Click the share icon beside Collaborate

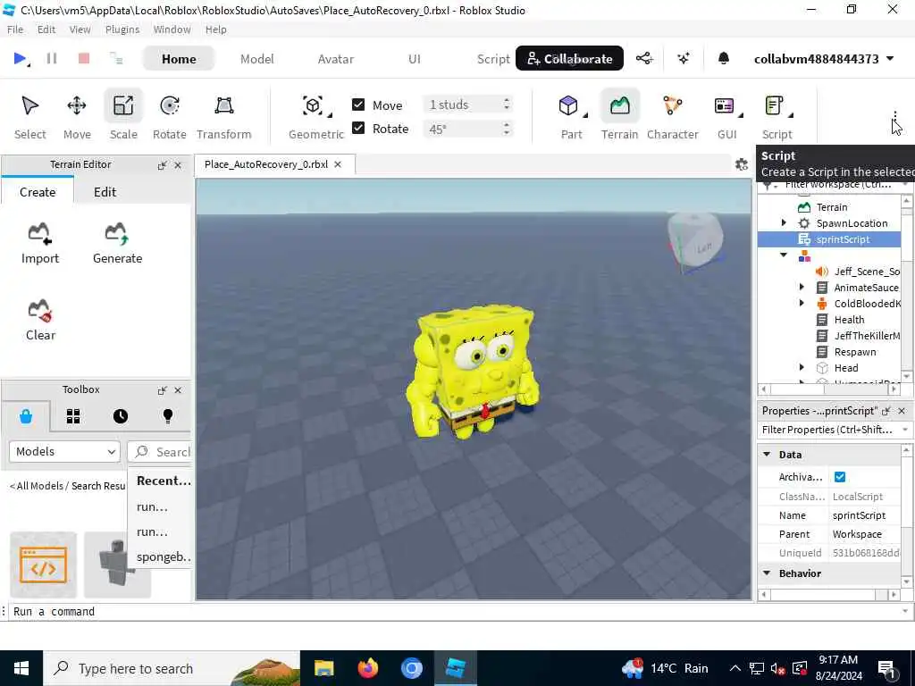tap(644, 58)
